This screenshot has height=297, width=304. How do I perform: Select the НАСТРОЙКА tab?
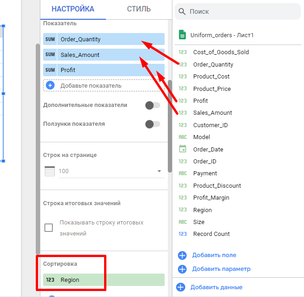(73, 9)
